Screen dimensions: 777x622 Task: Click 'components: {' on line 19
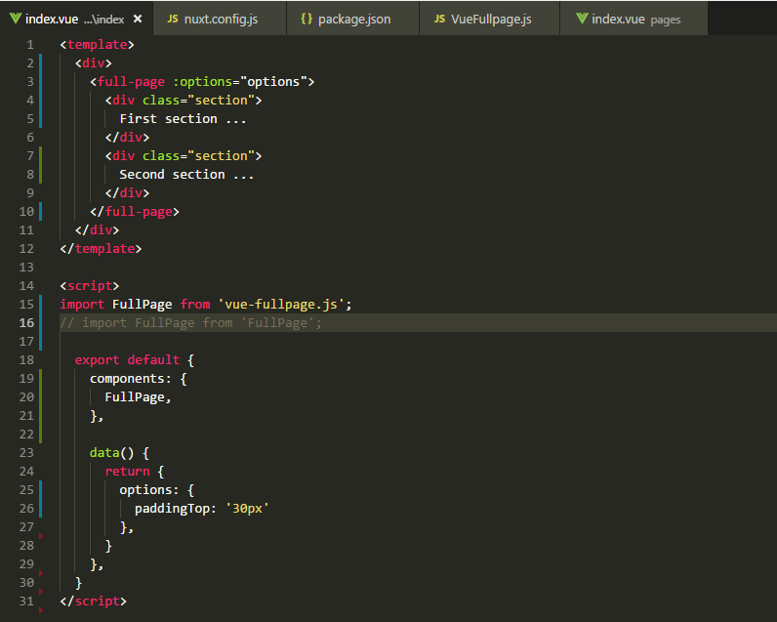point(139,379)
